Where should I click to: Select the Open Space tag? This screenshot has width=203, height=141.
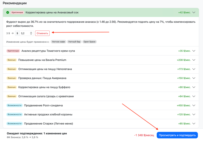tap(89, 42)
